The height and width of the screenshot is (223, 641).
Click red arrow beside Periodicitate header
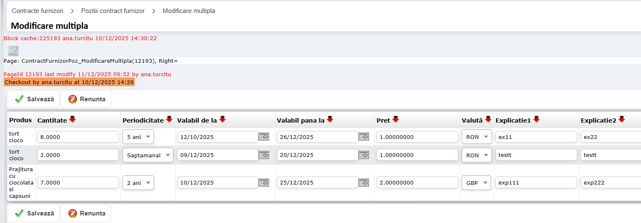click(x=169, y=120)
